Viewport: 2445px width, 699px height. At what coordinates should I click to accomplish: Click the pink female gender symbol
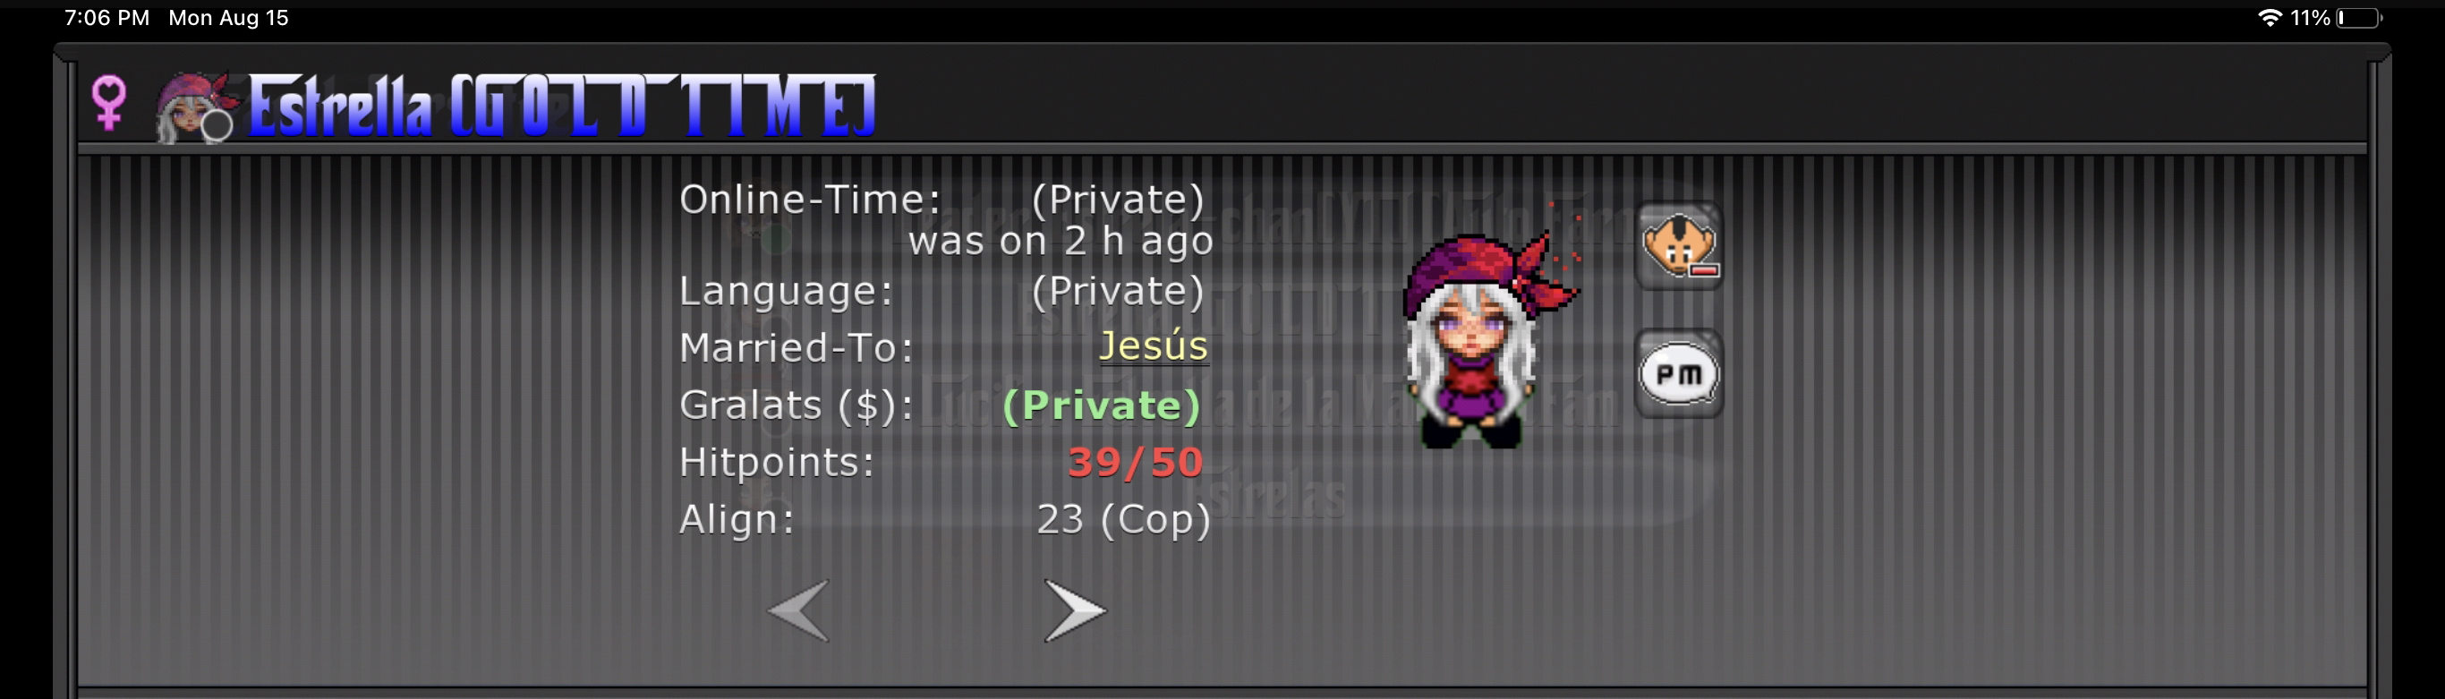[108, 103]
